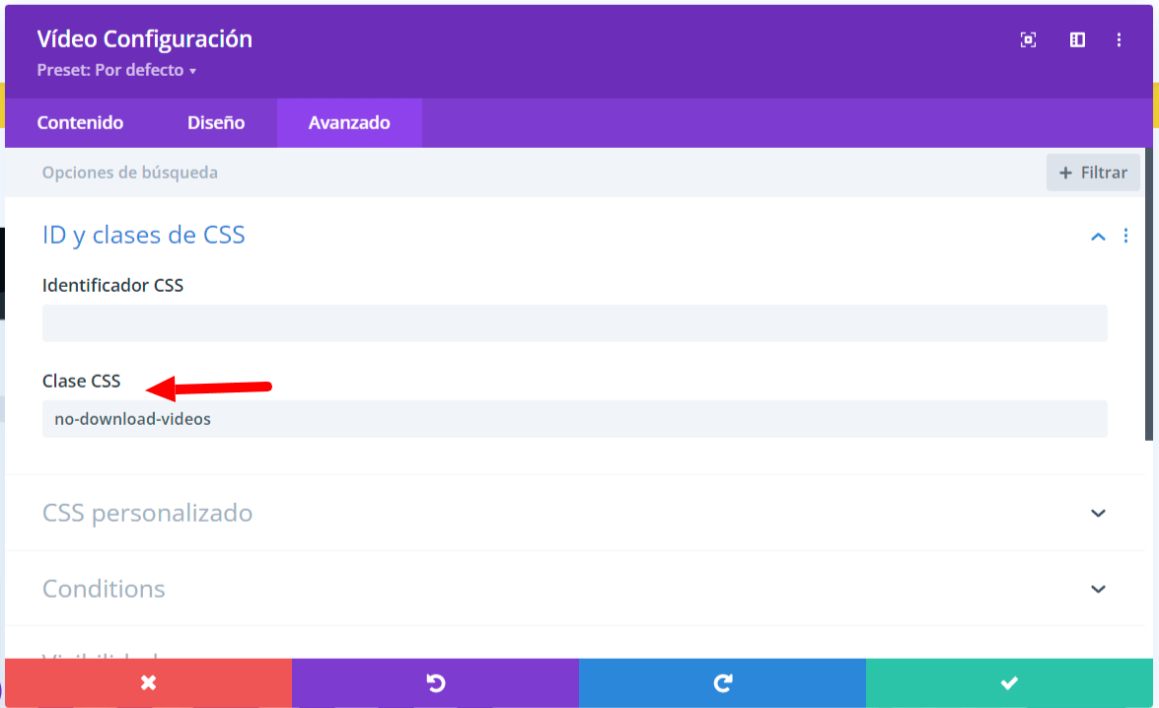1159x708 pixels.
Task: Select the Avanzado tab
Action: [349, 122]
